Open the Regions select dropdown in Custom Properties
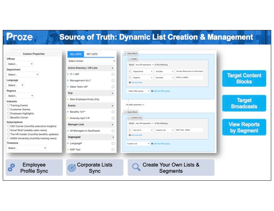The image size is (274, 211). (x=20, y=96)
